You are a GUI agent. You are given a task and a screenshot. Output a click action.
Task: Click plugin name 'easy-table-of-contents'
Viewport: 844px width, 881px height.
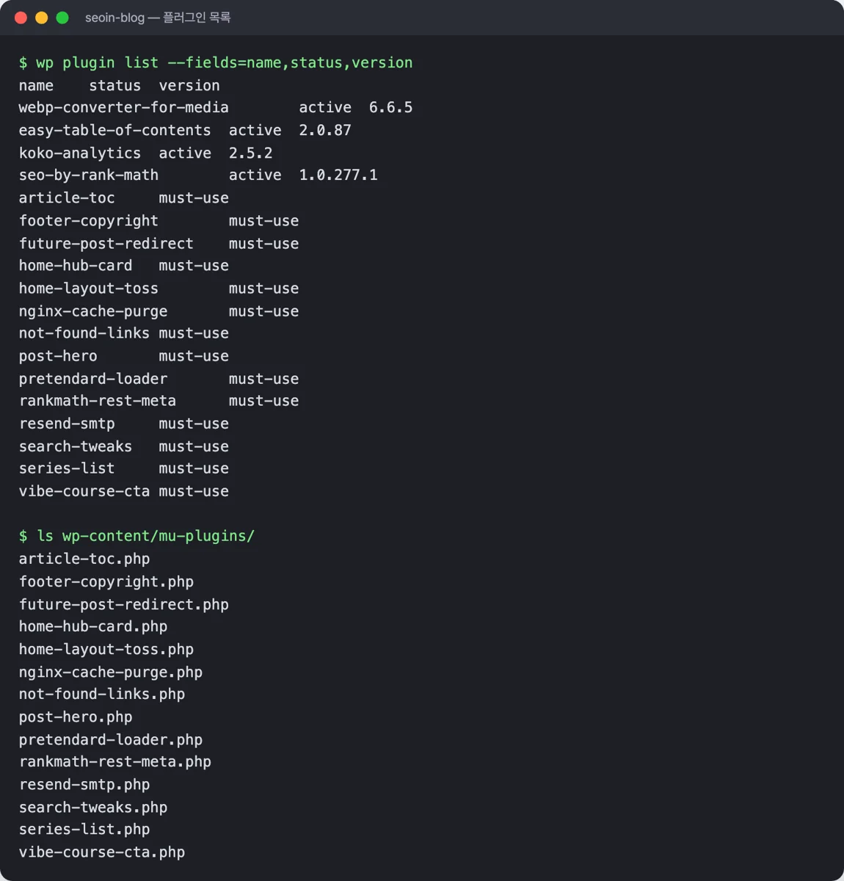coord(115,131)
